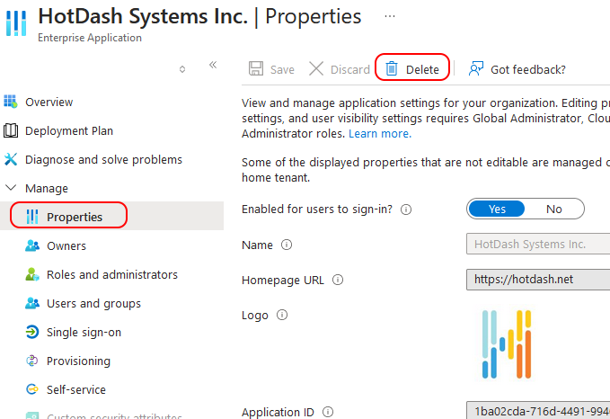Click the Homepage URL input field
Screen dimensions: 610x419
537,280
